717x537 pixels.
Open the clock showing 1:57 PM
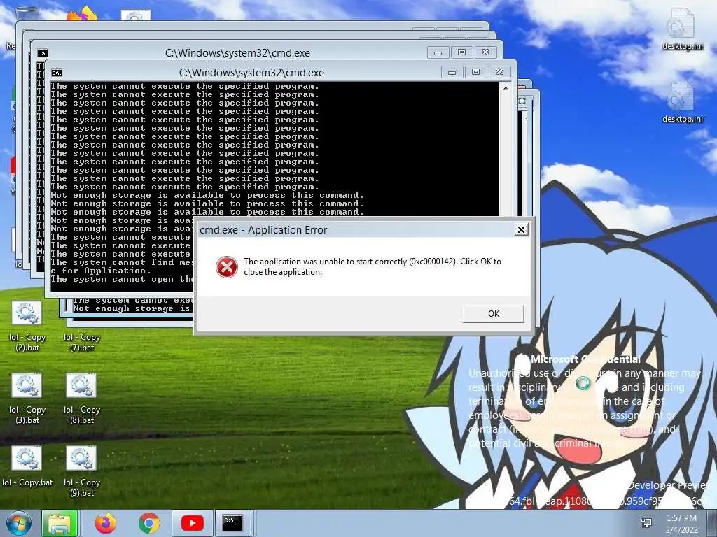681,523
